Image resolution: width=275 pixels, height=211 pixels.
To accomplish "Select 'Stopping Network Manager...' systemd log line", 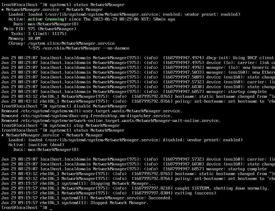I will [78, 183].
